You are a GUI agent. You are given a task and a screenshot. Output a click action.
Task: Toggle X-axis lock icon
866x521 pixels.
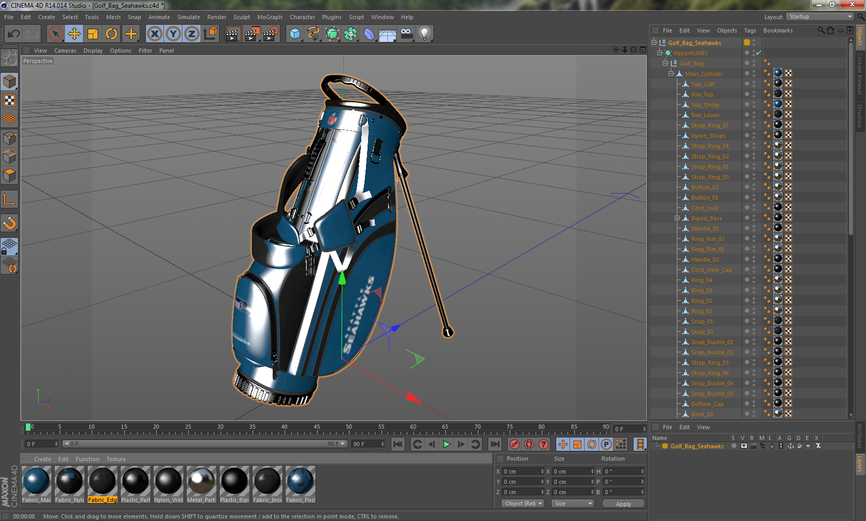pos(154,34)
